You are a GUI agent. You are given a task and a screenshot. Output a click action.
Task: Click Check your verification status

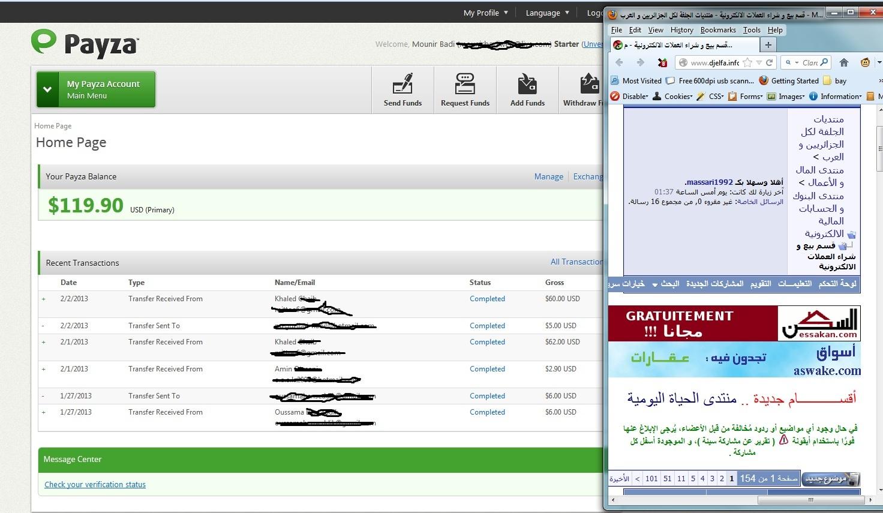(95, 484)
